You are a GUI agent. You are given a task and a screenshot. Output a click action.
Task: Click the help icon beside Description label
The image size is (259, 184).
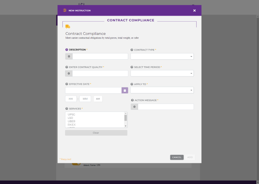(x=67, y=50)
